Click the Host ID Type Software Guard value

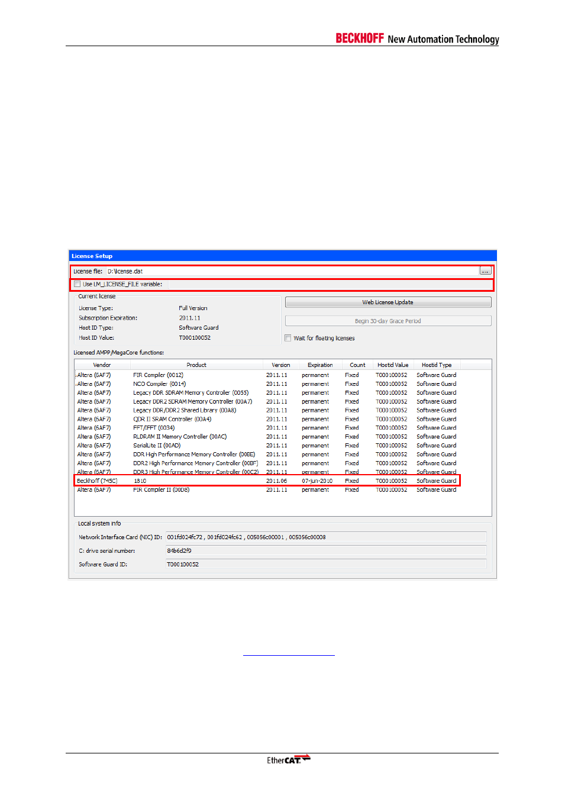click(x=199, y=328)
